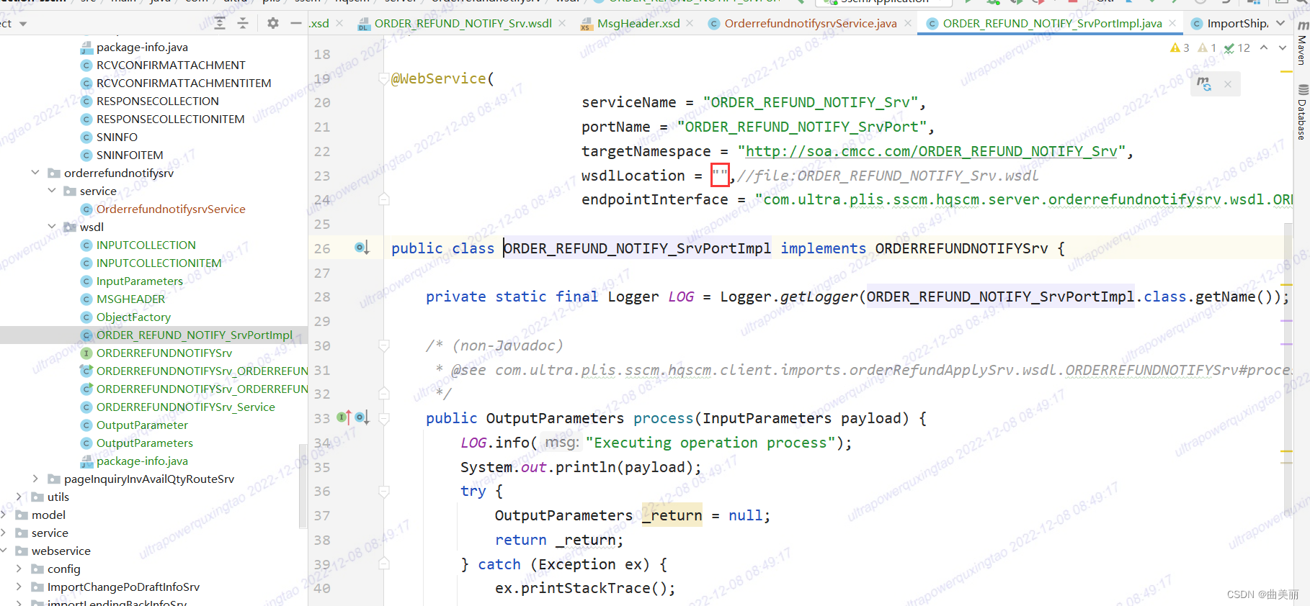Click the 1 weak warning indicator
1310x606 pixels.
pos(1207,48)
